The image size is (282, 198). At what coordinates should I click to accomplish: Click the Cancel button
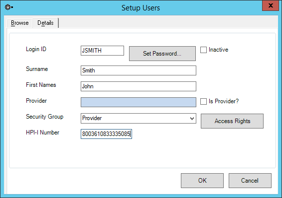[x=250, y=181]
